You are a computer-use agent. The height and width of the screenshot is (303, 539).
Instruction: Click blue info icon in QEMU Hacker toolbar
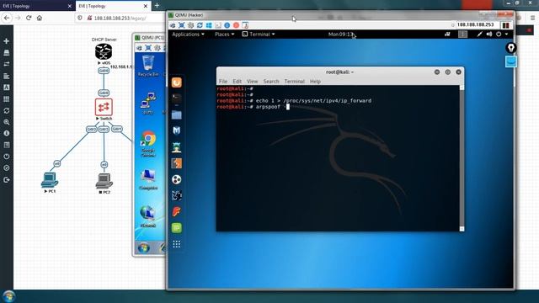227,25
